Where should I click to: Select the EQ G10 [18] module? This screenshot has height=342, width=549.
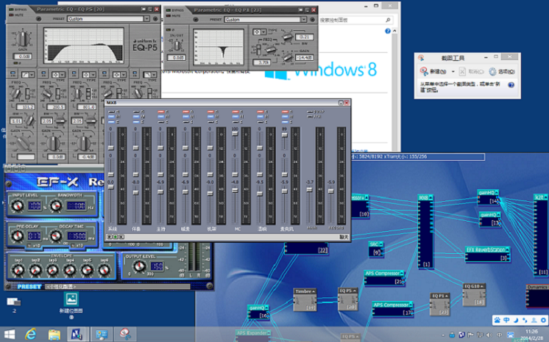(x=475, y=294)
